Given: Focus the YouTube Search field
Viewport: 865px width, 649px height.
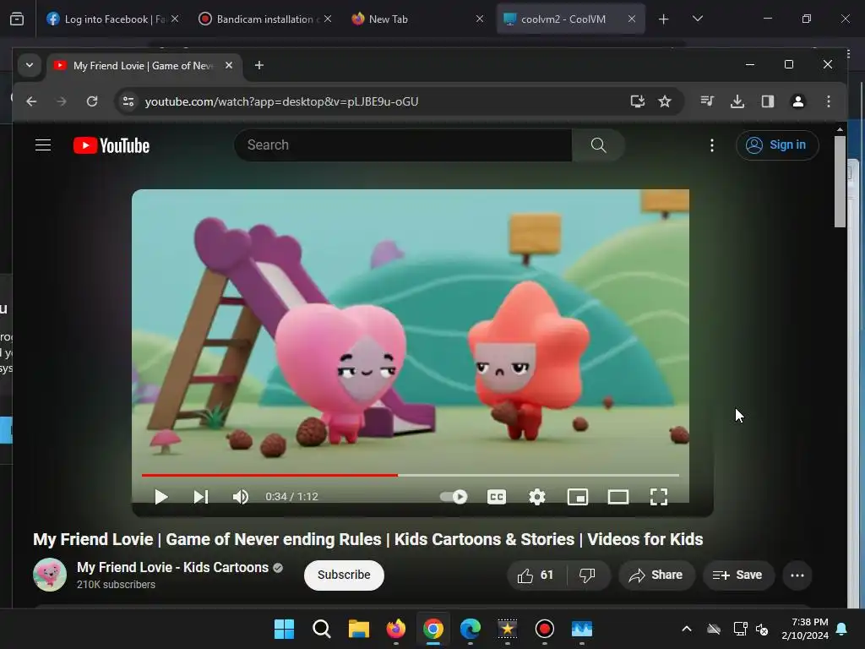Looking at the screenshot, I should [404, 145].
